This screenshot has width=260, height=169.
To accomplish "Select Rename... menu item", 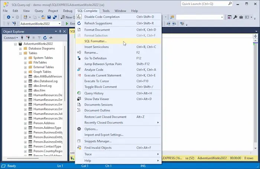I will point(118,53).
